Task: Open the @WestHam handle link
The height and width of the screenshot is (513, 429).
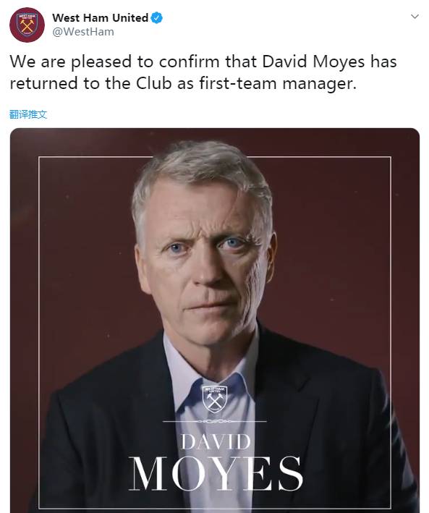Action: [83, 32]
